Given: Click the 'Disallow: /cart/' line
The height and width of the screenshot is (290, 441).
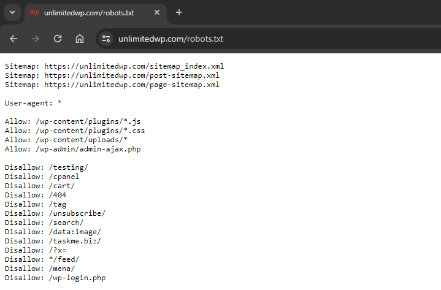Looking at the screenshot, I should coord(40,186).
